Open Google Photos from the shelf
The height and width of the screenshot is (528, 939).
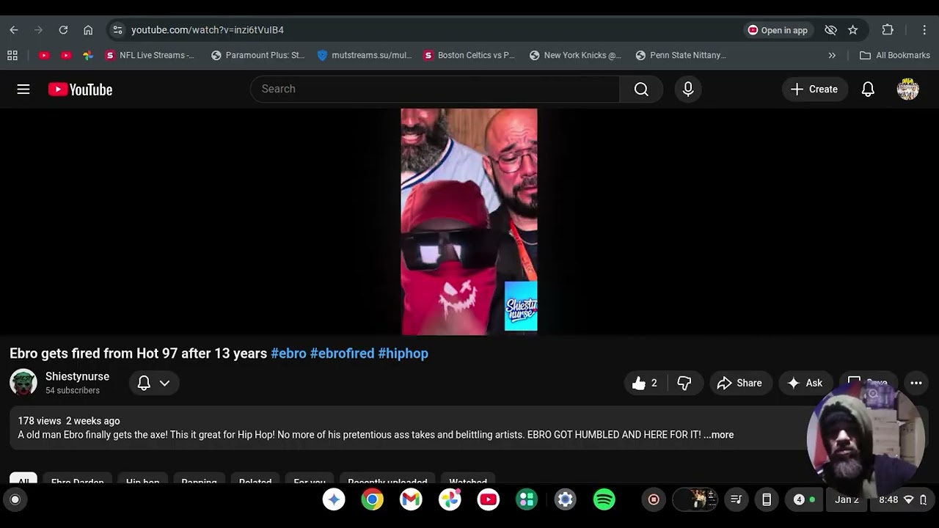450,499
